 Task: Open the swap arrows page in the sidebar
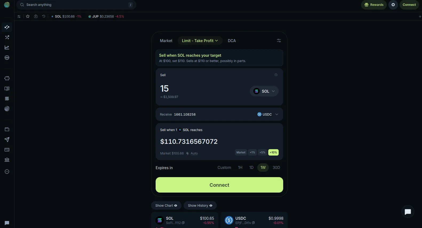[7, 27]
